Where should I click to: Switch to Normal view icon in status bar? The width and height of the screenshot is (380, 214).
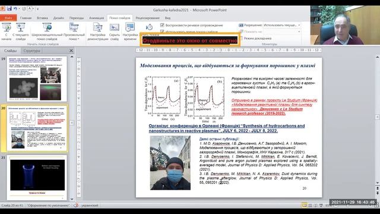click(305, 206)
